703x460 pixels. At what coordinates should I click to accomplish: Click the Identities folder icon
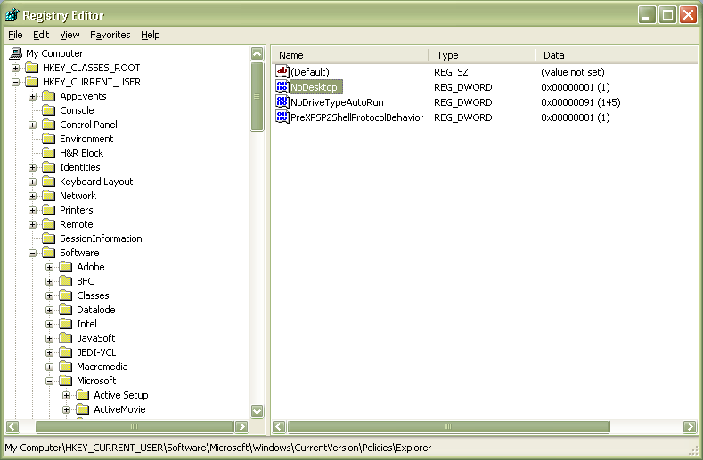coord(48,167)
